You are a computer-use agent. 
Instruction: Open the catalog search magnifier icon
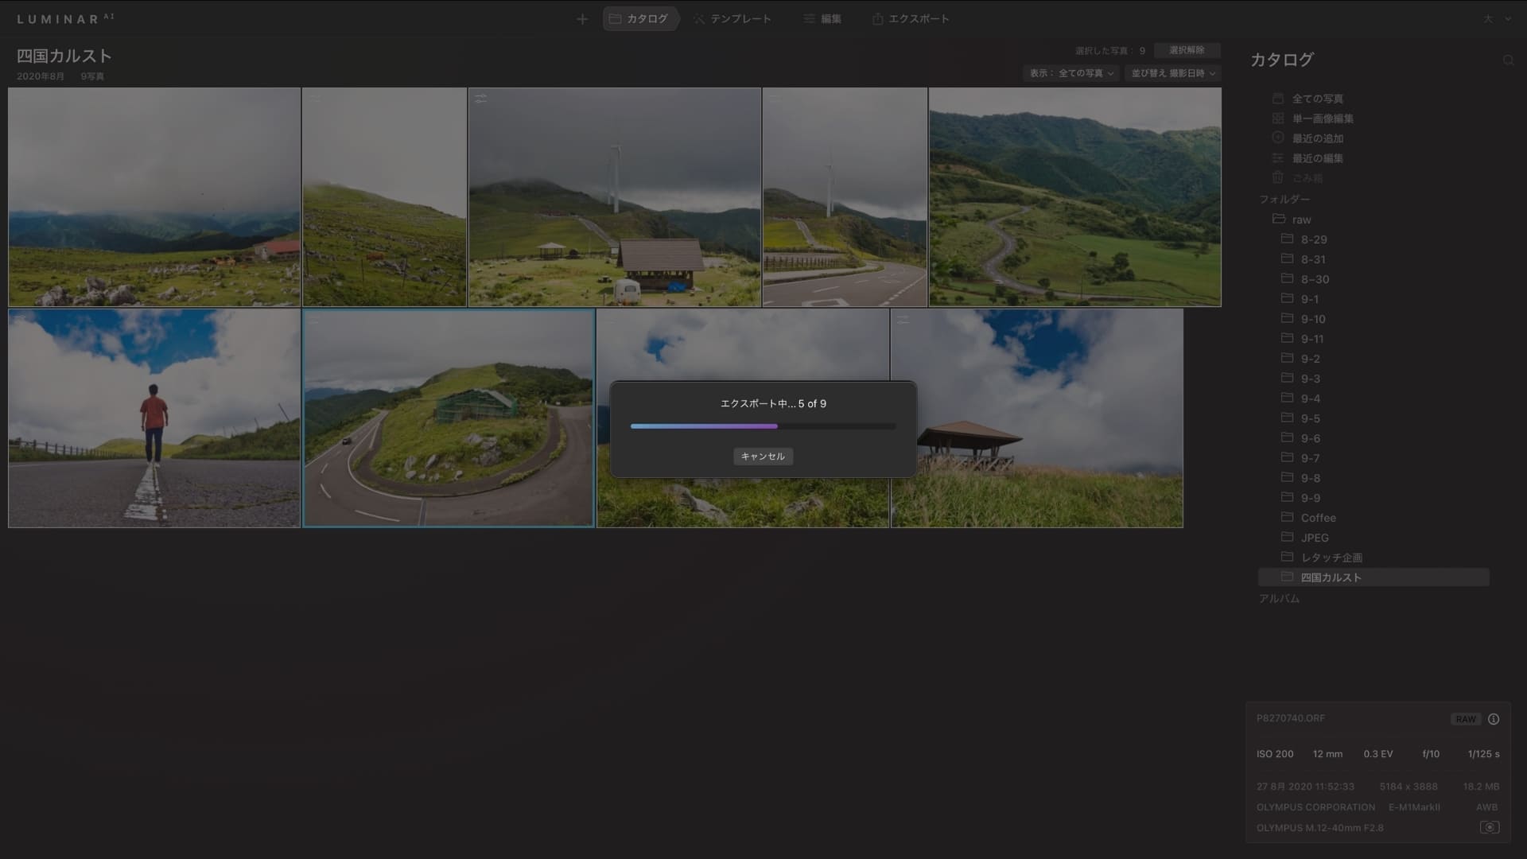1508,60
